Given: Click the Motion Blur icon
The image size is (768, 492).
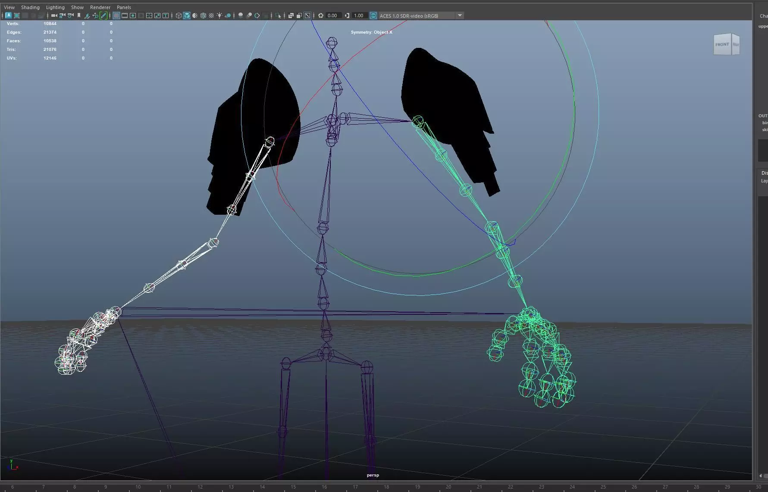Looking at the screenshot, I should 249,16.
